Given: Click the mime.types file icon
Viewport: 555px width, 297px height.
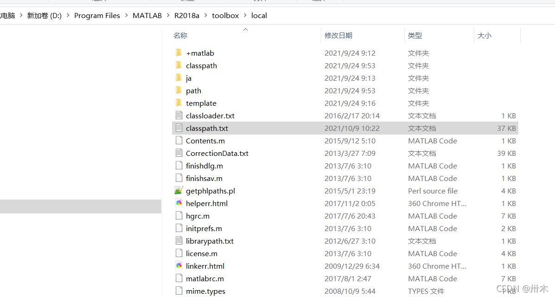Looking at the screenshot, I should click(x=179, y=291).
